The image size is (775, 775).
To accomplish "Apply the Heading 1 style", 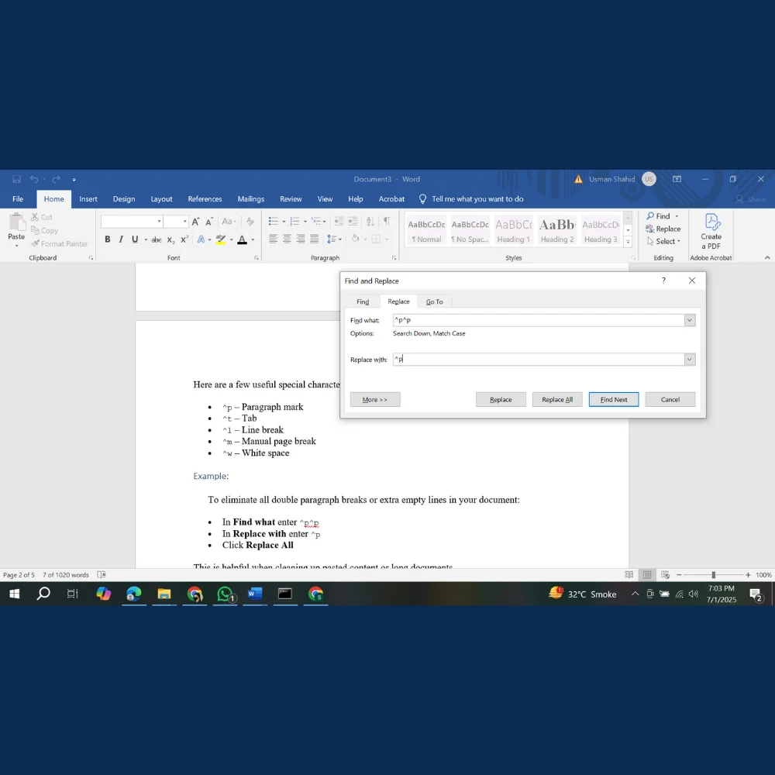I will [514, 230].
